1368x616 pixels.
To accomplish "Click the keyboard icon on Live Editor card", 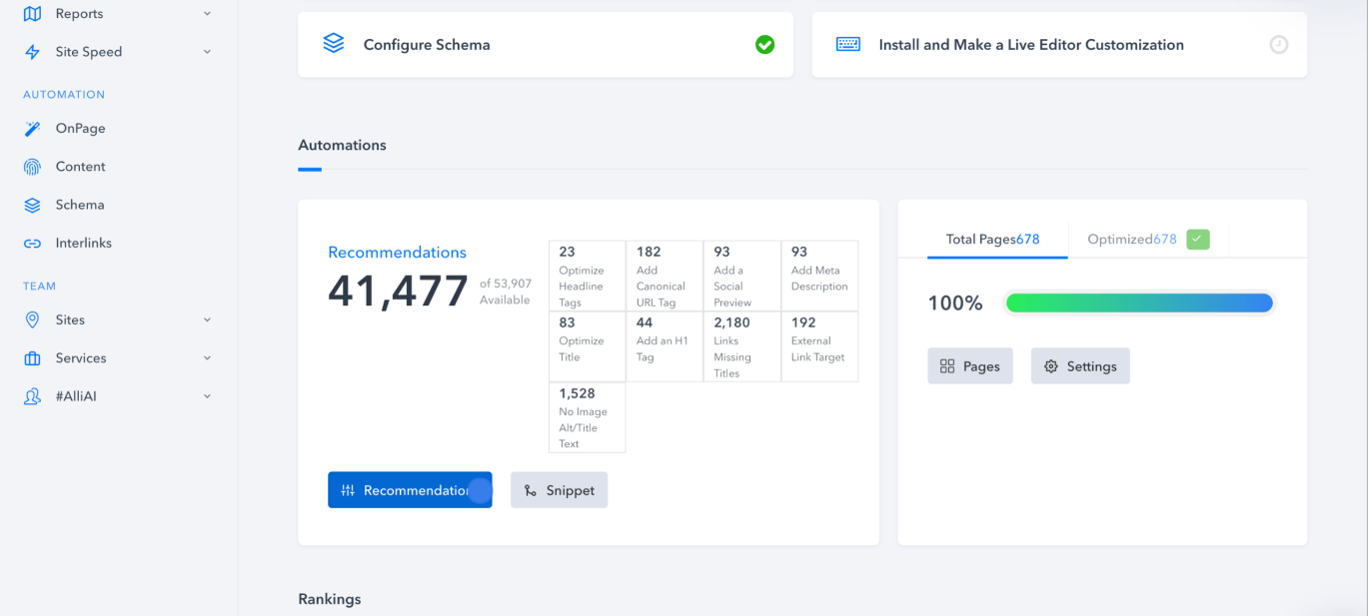I will [848, 44].
